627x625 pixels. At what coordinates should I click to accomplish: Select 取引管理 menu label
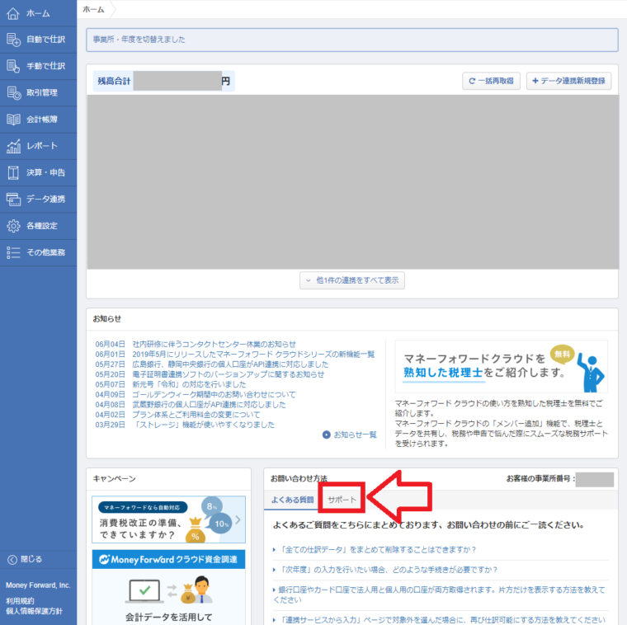click(42, 92)
